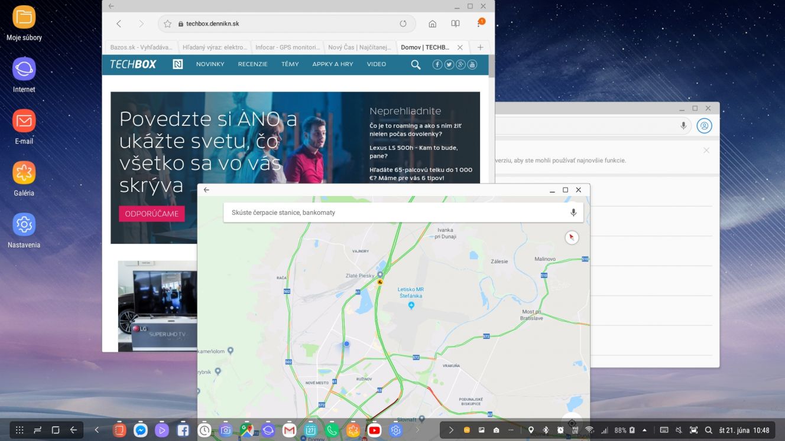The height and width of the screenshot is (441, 785).
Task: Click the ODPORÚČAME button
Action: point(152,214)
